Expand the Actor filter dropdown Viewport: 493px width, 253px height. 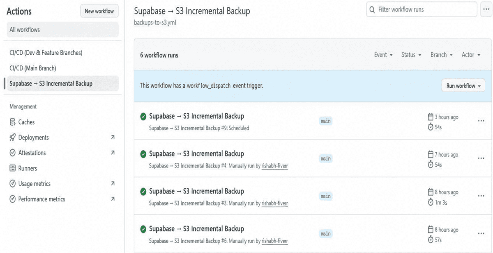[471, 55]
